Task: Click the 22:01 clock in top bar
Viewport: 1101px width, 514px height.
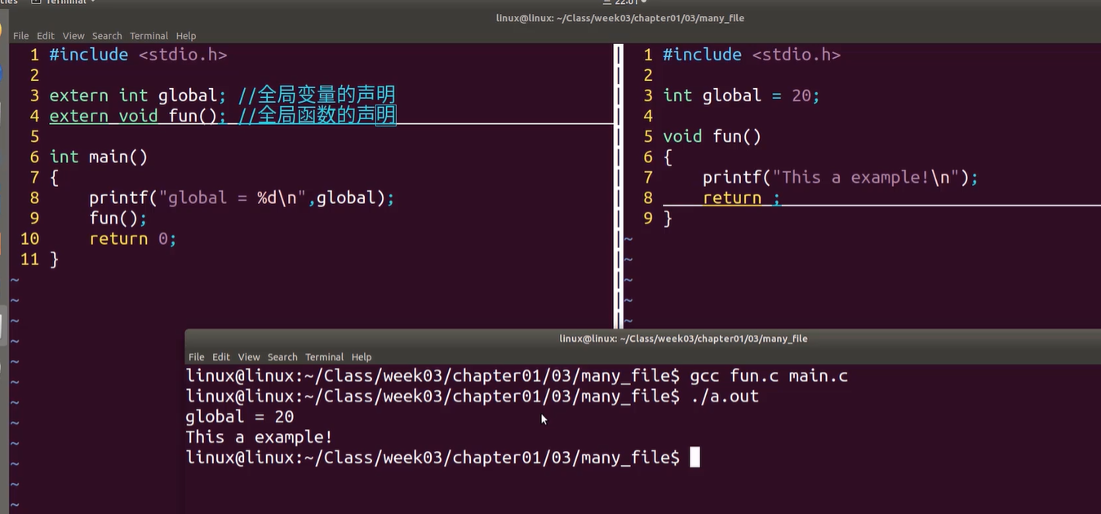Action: (626, 2)
